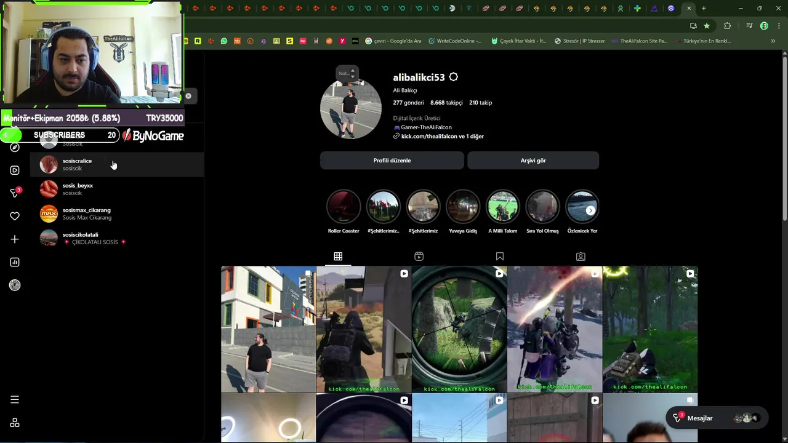The width and height of the screenshot is (788, 443).
Task: Open Çayeli İftar Vakti bookmark
Action: [x=519, y=41]
